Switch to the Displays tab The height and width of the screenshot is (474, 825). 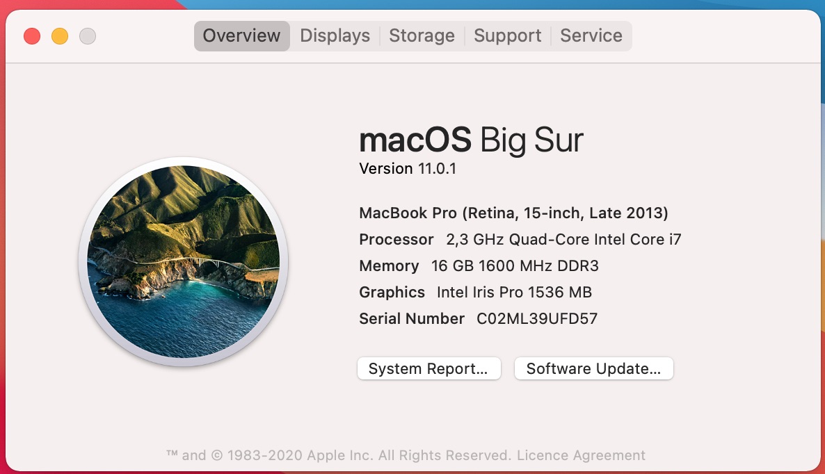335,36
